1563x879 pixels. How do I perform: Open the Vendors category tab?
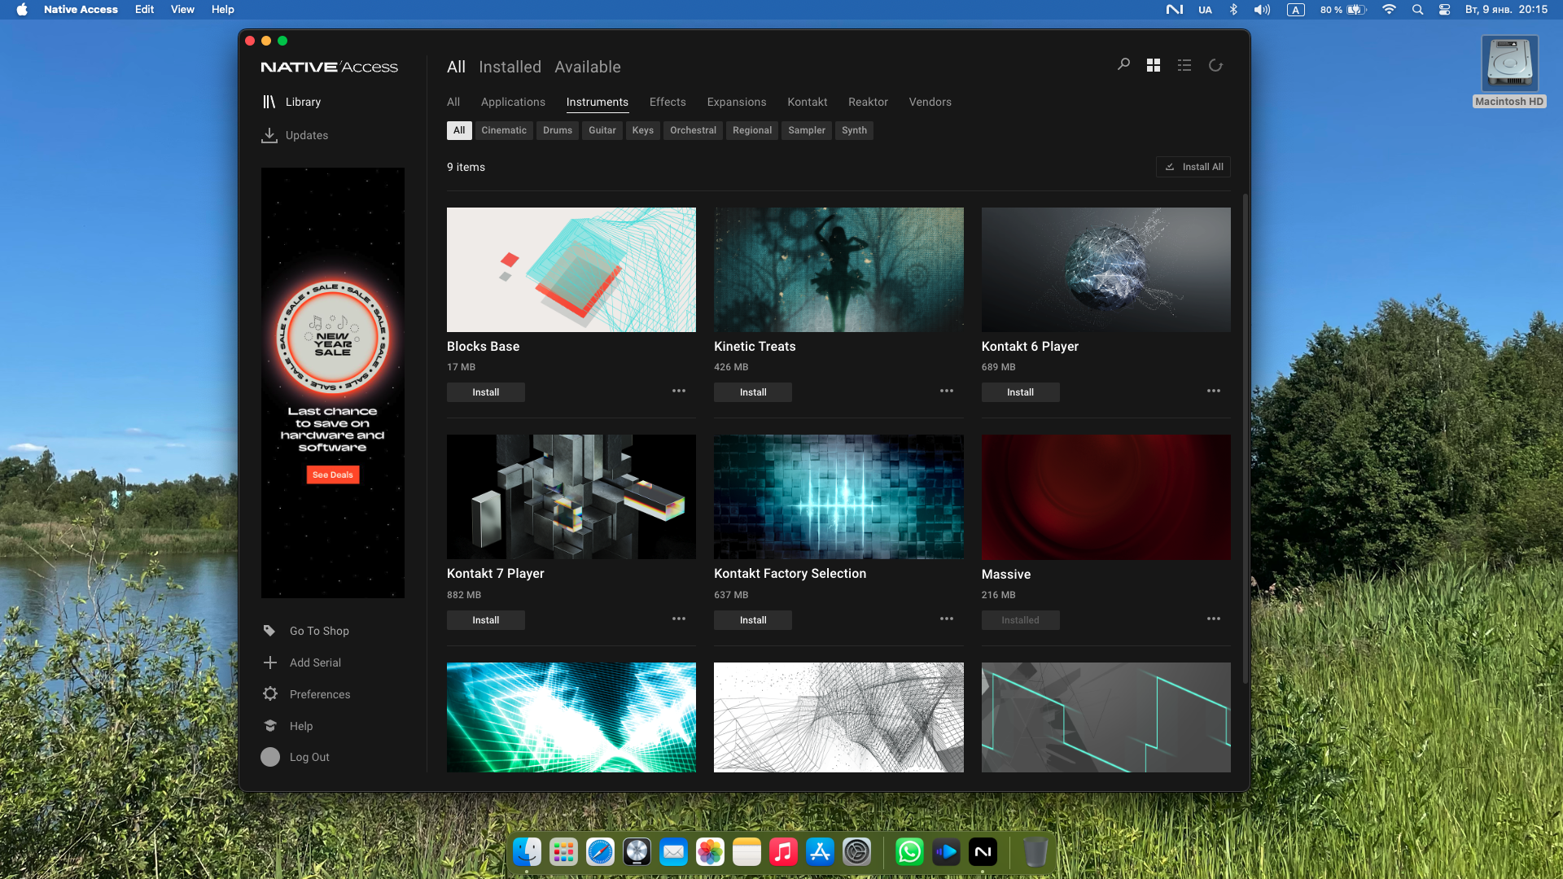930,102
